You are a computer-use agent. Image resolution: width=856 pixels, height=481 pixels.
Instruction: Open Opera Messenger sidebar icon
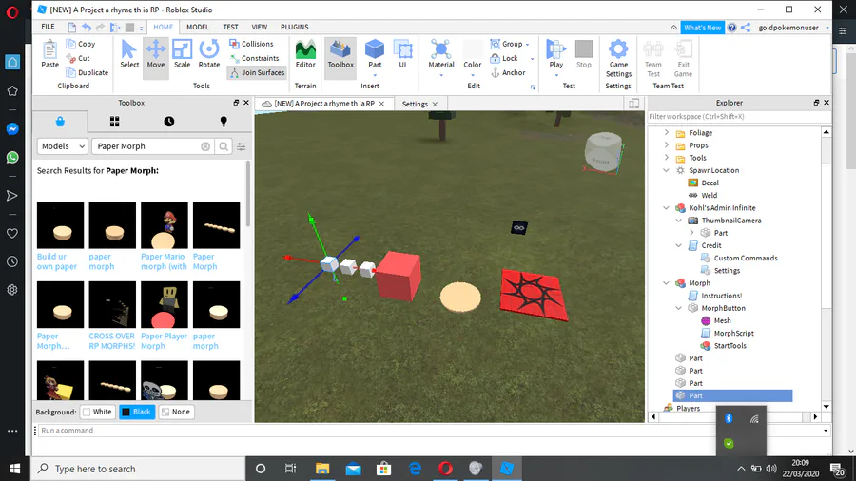tap(12, 128)
